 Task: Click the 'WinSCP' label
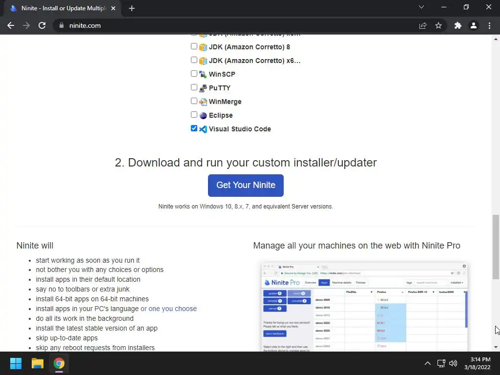(x=222, y=74)
